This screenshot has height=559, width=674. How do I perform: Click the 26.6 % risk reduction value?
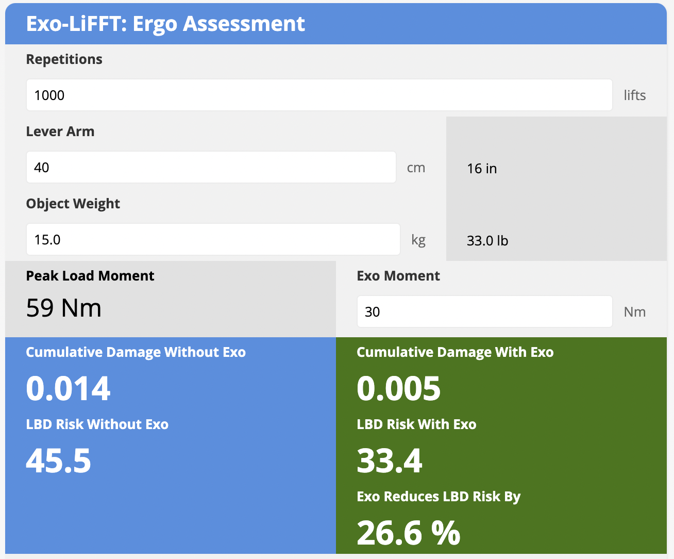408,533
